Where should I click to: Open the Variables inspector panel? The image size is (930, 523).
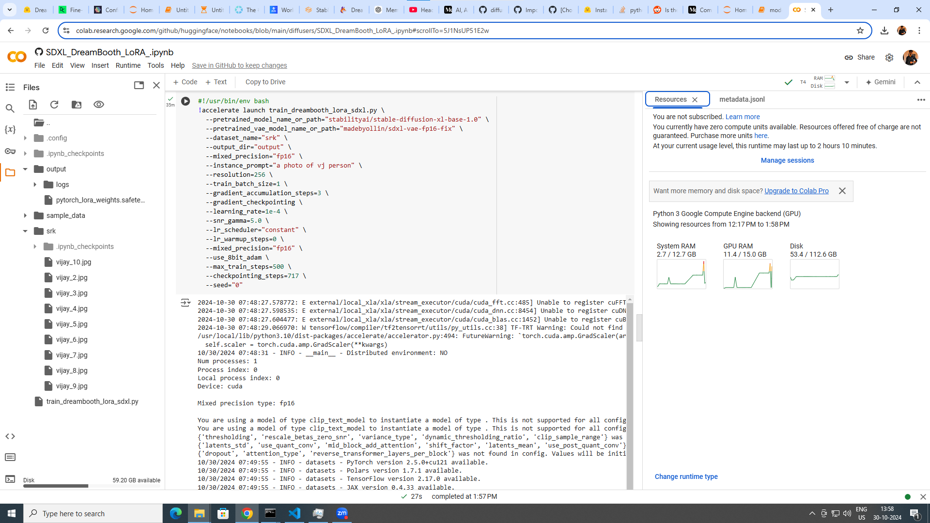click(10, 129)
